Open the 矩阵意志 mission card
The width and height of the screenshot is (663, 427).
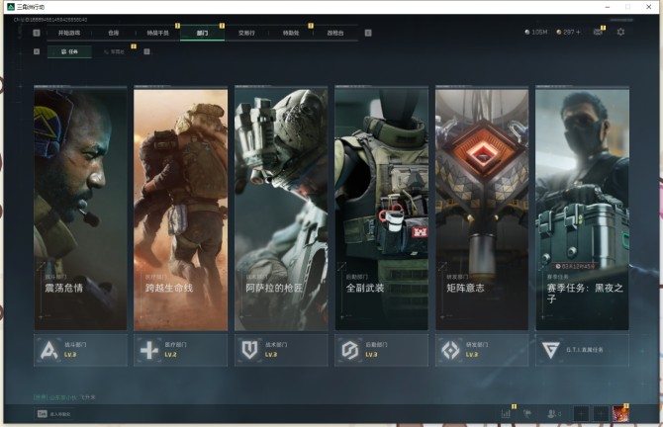point(482,208)
